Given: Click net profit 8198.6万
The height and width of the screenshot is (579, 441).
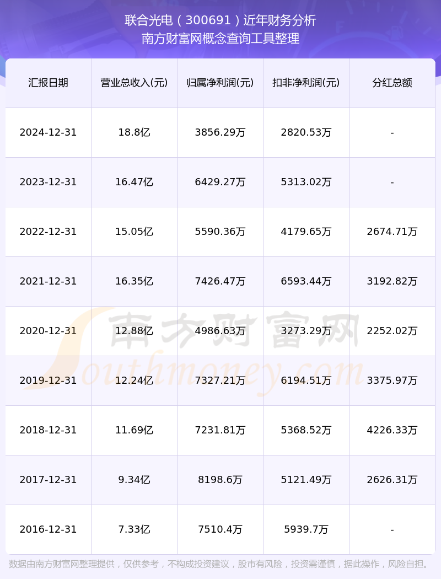Looking at the screenshot, I should point(220,480).
